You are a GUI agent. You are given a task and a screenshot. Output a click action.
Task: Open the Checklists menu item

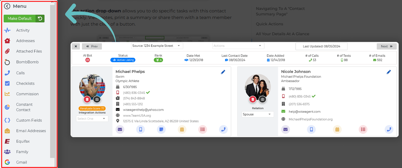[x=25, y=83]
